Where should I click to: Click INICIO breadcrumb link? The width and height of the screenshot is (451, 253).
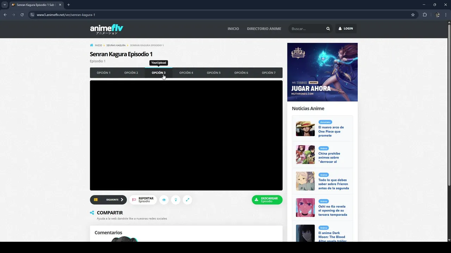pos(98,45)
